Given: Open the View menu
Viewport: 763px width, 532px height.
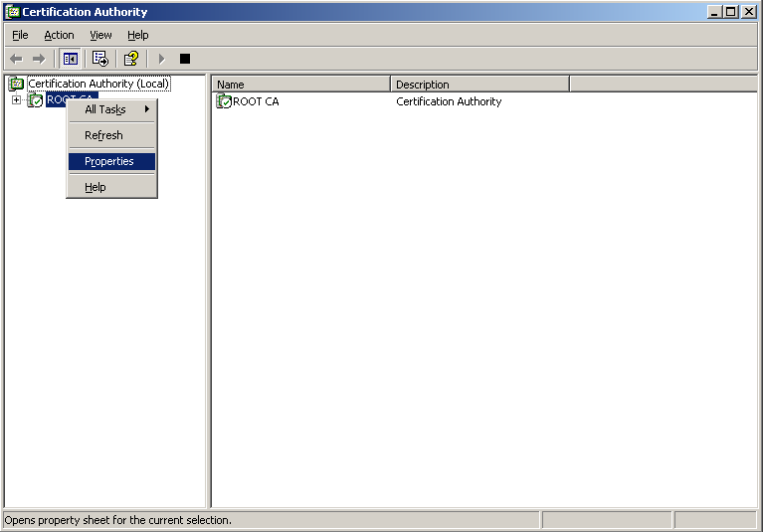Looking at the screenshot, I should [100, 35].
